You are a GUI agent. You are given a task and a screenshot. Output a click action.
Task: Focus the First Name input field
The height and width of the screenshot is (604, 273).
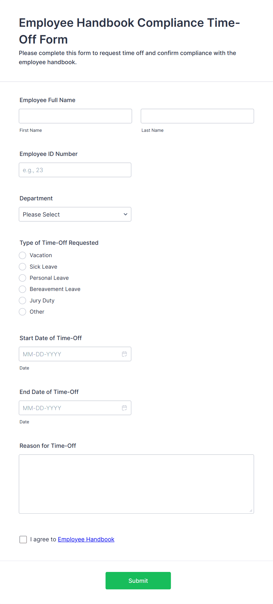(x=75, y=116)
